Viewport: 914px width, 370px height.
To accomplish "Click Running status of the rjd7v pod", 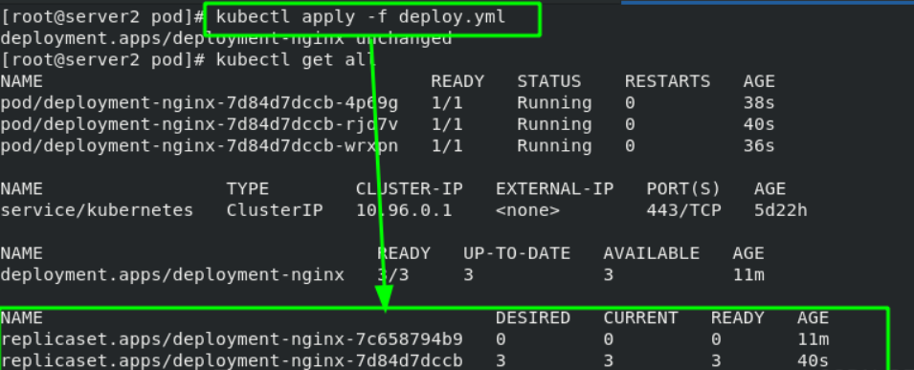I will click(554, 124).
